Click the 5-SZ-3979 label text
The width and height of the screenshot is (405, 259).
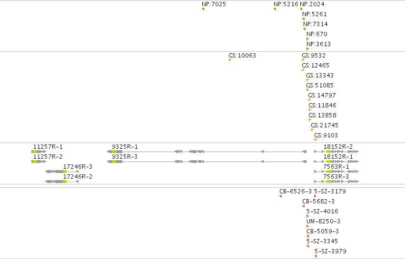(x=331, y=251)
